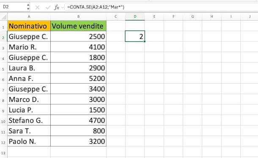Image resolution: width=258 pixels, height=158 pixels.
Task: Select column D header
Action: (x=135, y=16)
